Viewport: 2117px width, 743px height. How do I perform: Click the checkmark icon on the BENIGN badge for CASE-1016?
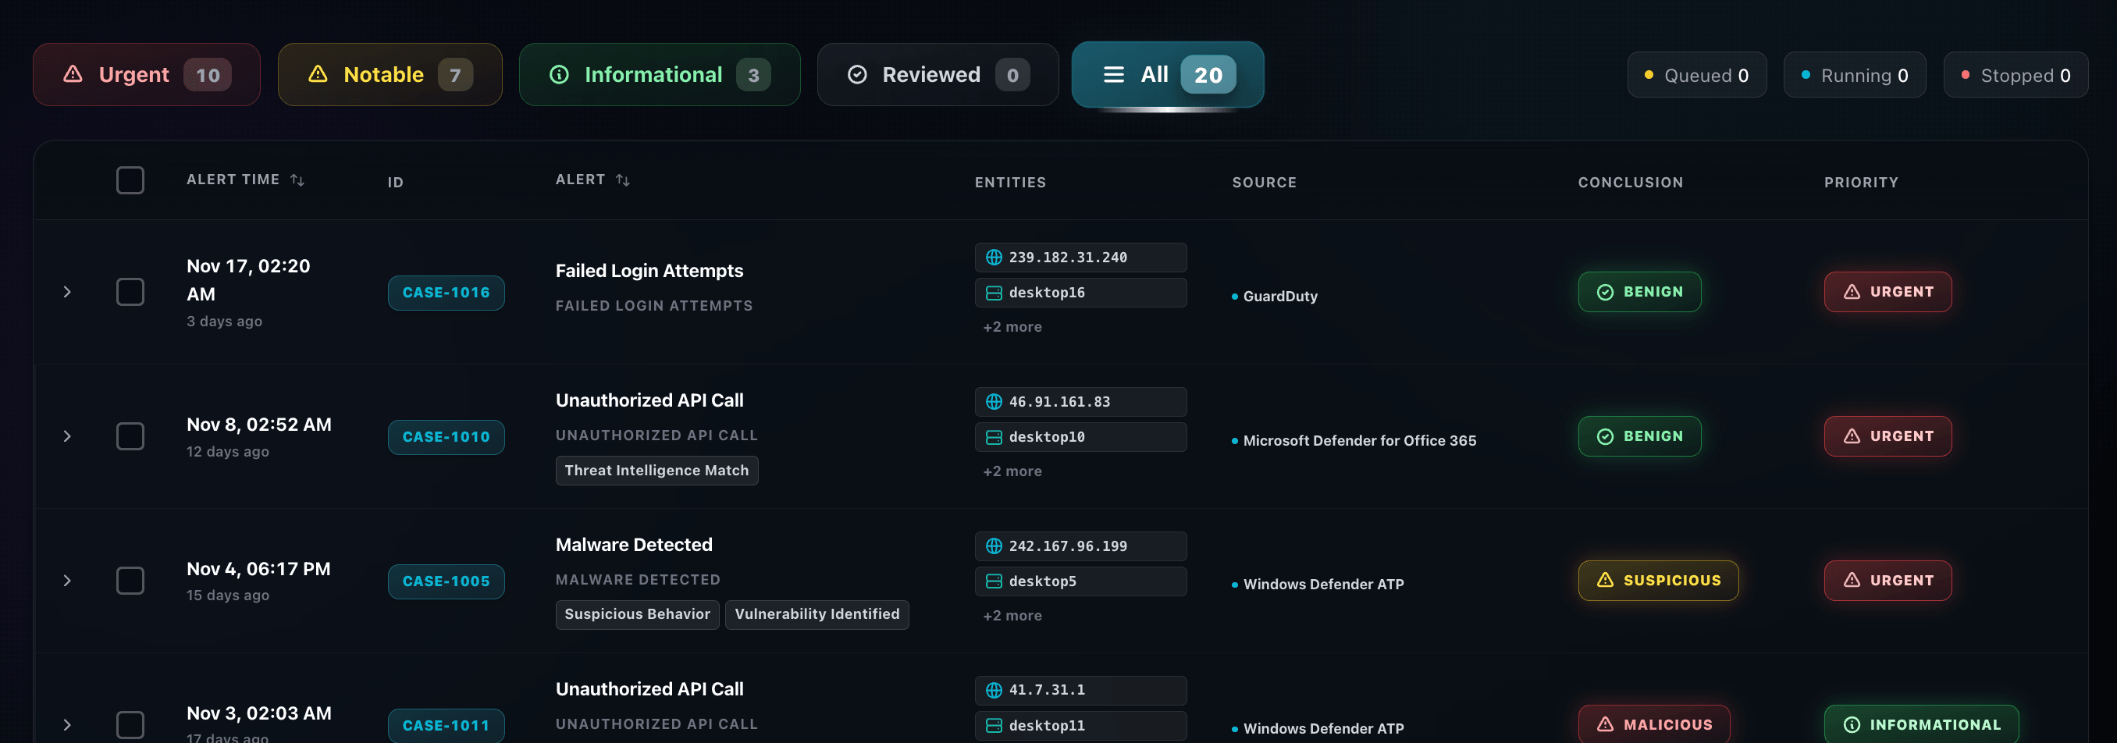pos(1606,291)
